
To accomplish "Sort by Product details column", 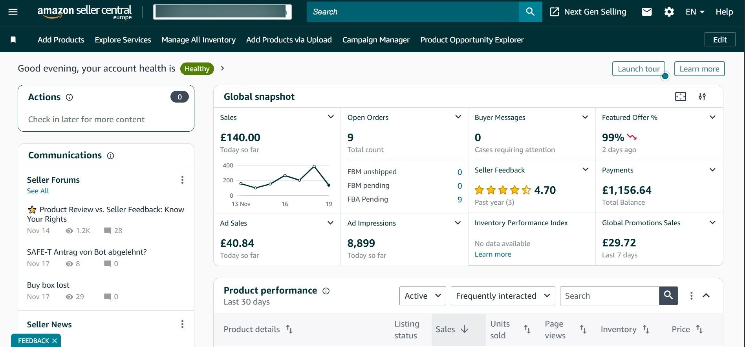I will (289, 329).
